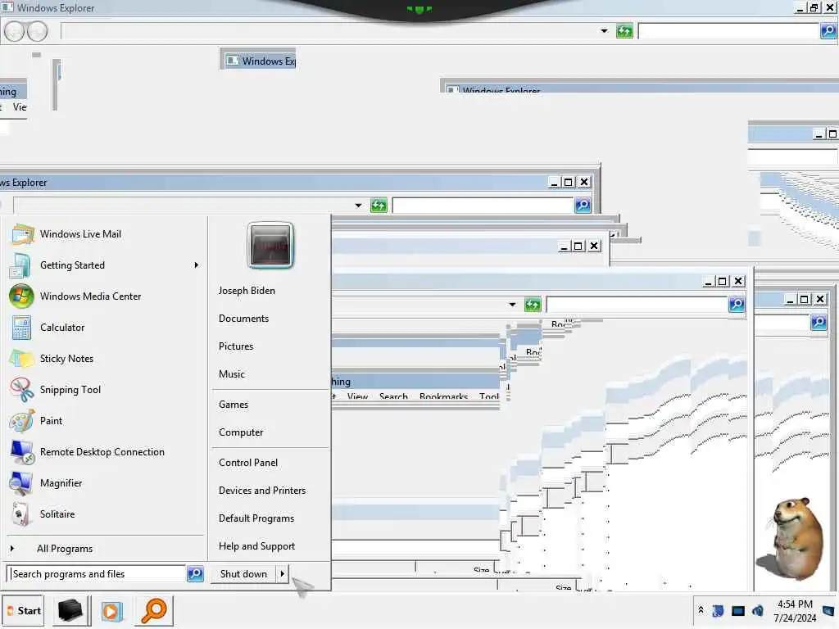Open the Shut down options arrow
The width and height of the screenshot is (839, 629).
click(x=282, y=574)
